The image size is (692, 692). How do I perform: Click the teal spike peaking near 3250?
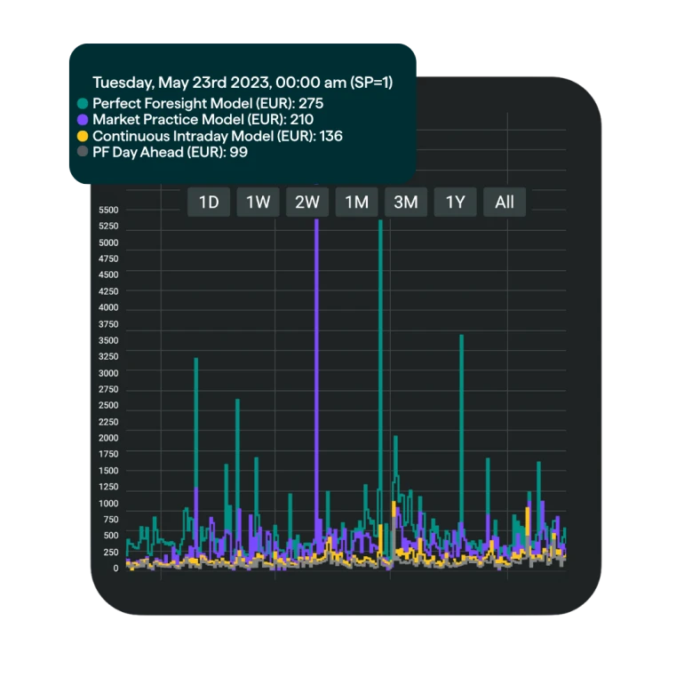(x=196, y=424)
